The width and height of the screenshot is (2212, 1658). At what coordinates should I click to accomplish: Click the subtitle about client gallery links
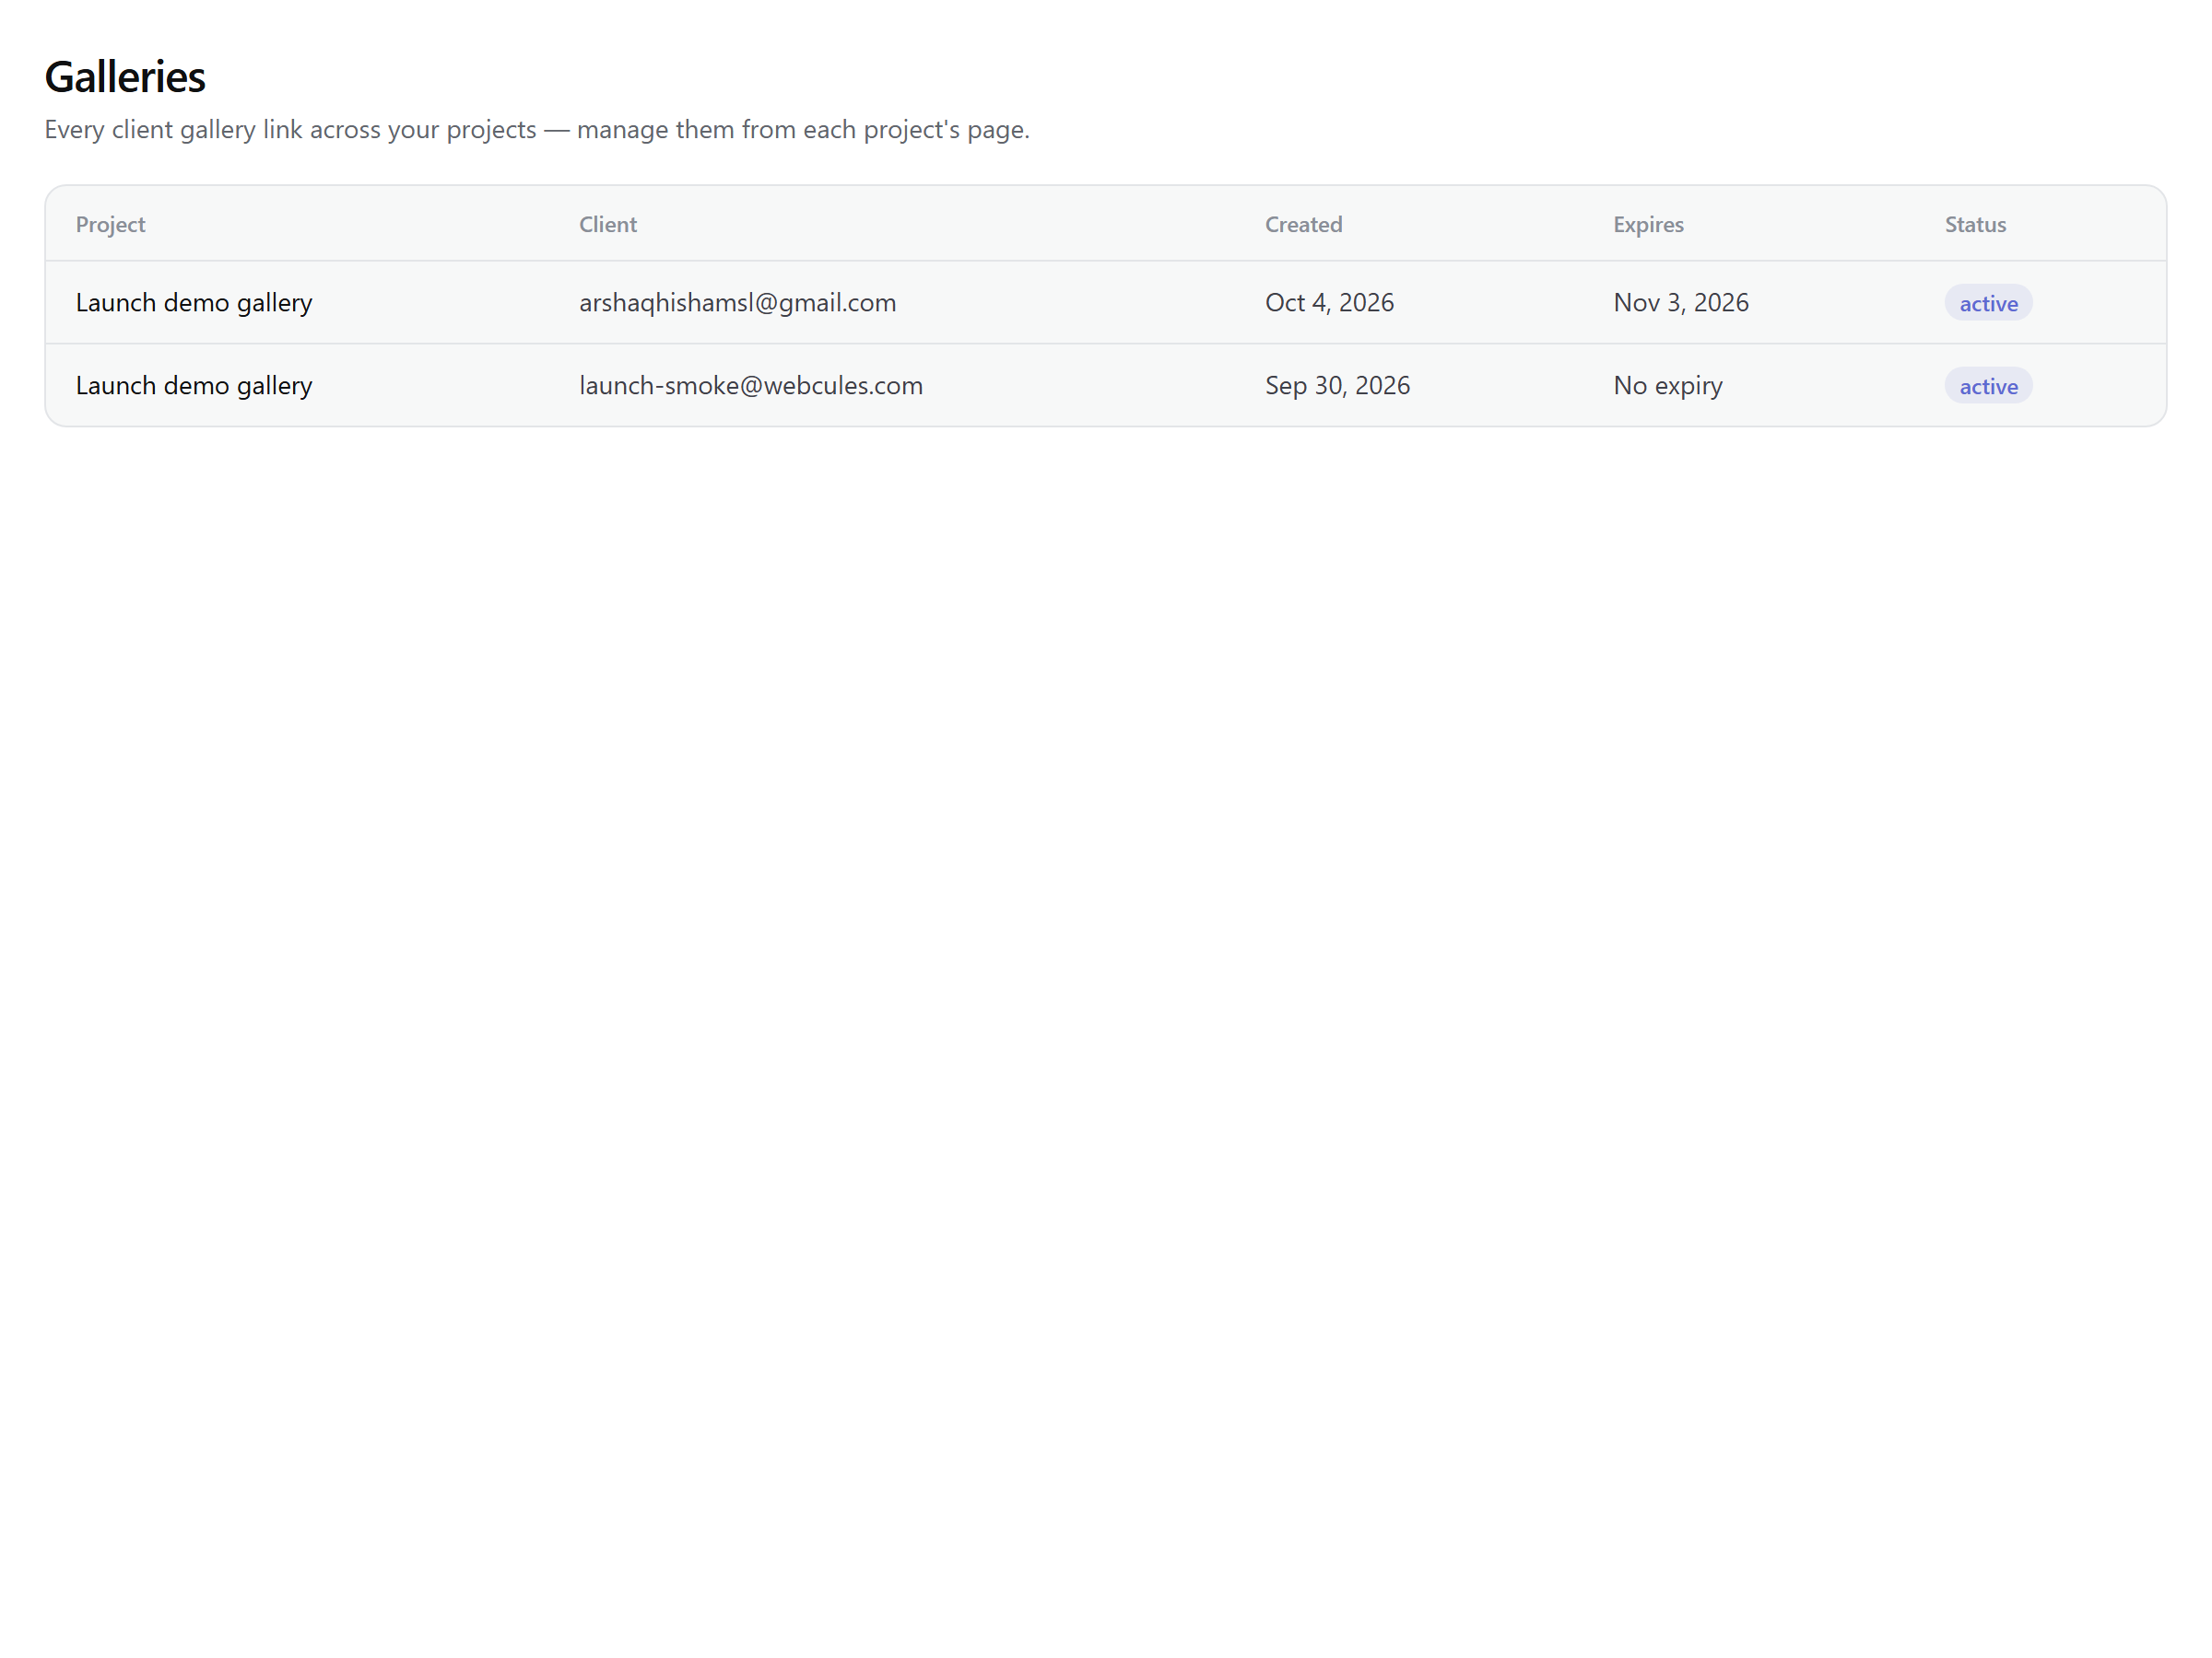(537, 129)
